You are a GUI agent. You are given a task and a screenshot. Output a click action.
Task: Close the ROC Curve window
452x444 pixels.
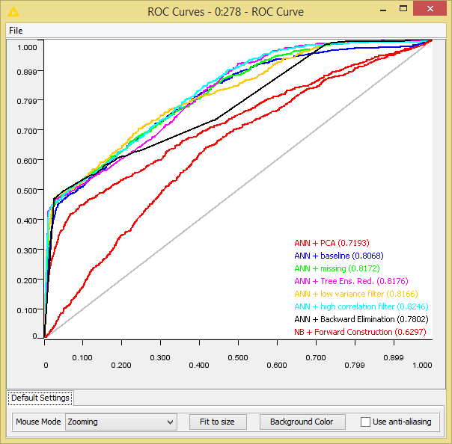click(430, 9)
